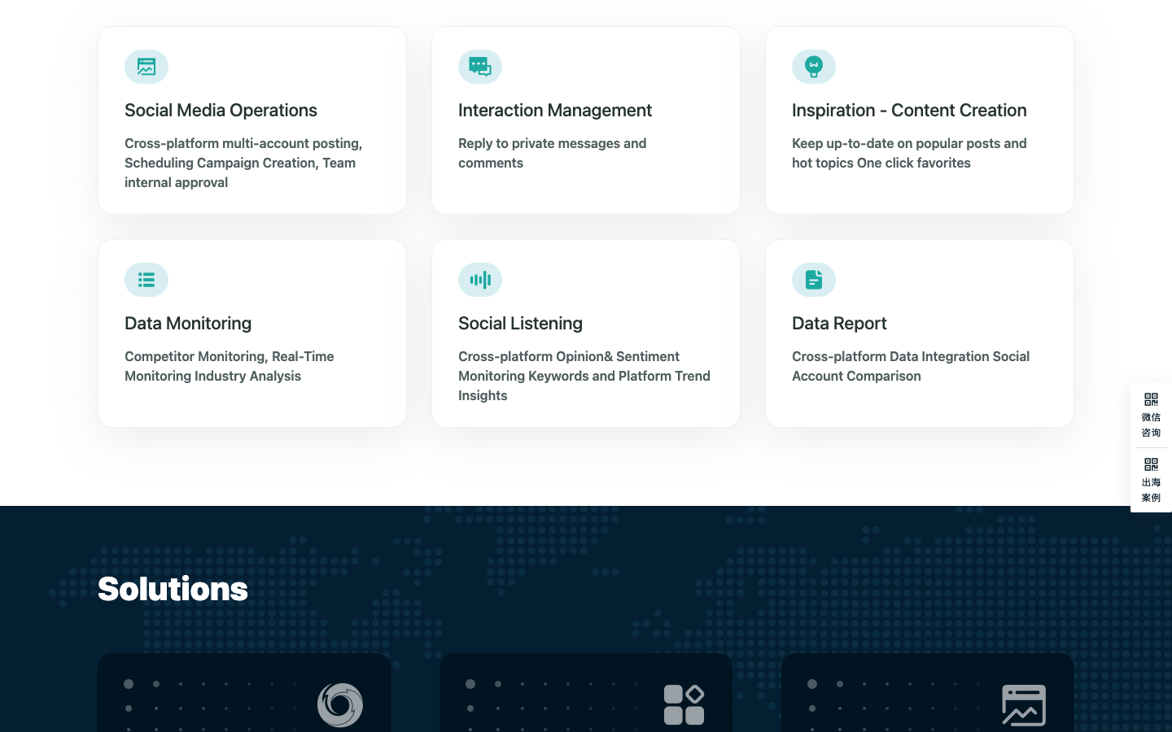Open the 微信咨询 QR code widget
Viewport: 1172px width, 732px height.
1151,415
